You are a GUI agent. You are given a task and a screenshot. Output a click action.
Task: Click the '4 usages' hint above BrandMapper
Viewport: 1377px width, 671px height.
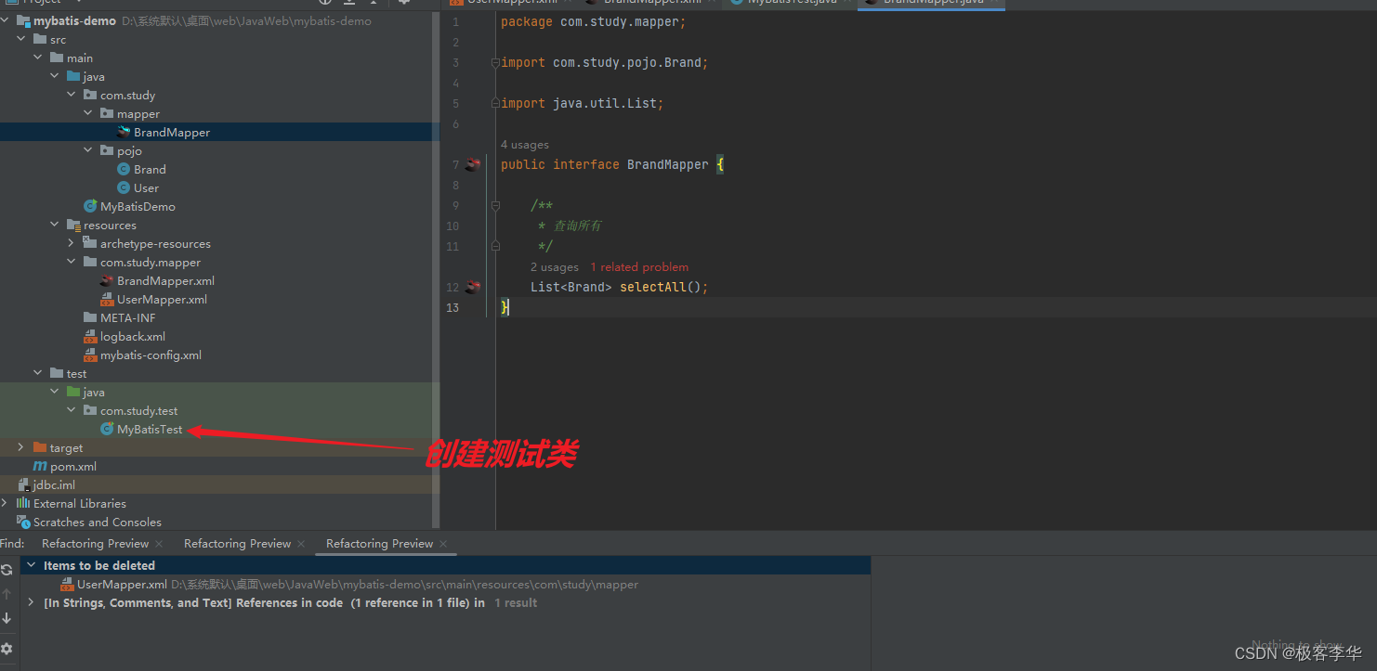pyautogui.click(x=525, y=145)
